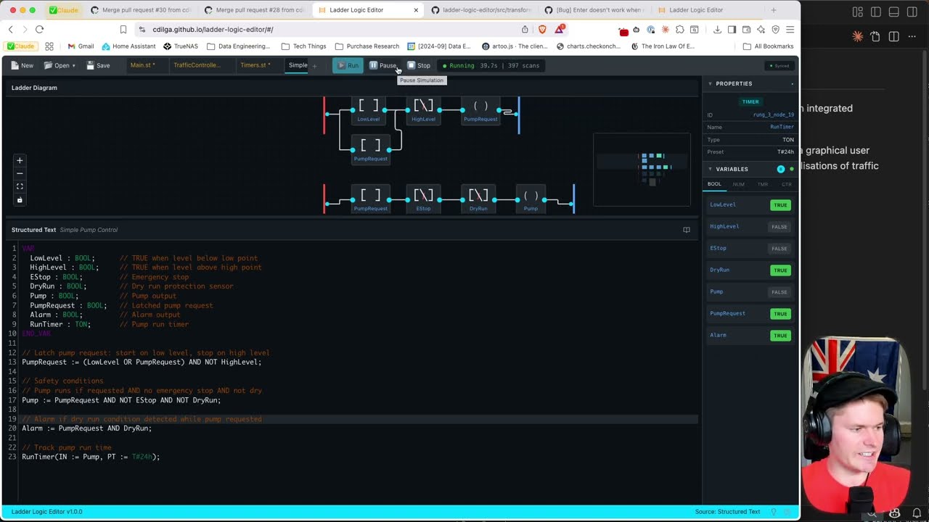The width and height of the screenshot is (929, 522).
Task: Click the diagram minimap
Action: (x=642, y=170)
